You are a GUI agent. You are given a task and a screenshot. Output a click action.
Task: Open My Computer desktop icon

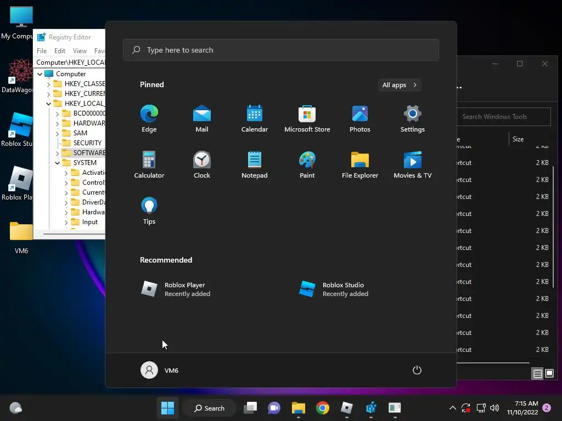[16, 24]
